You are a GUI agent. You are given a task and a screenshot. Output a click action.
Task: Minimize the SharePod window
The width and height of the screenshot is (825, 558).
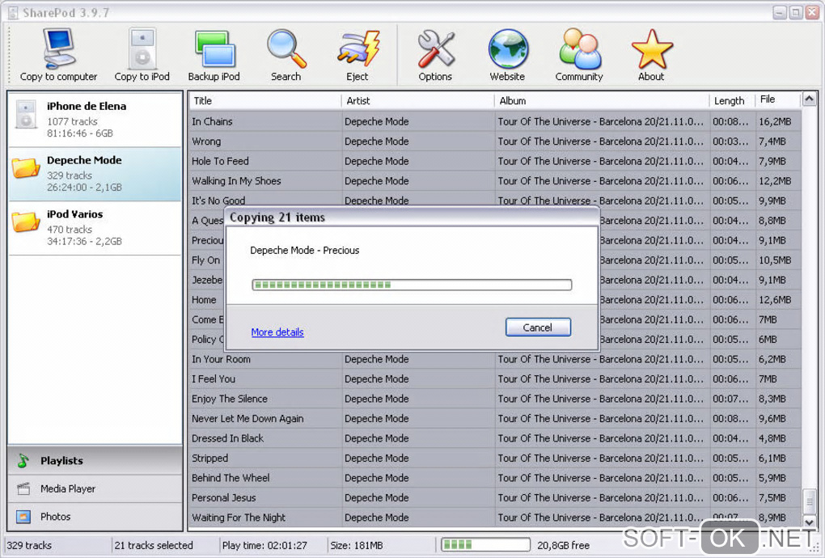[779, 12]
